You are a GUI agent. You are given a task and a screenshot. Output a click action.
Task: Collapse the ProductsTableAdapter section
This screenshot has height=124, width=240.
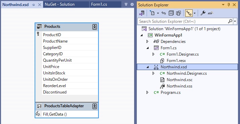94,106
